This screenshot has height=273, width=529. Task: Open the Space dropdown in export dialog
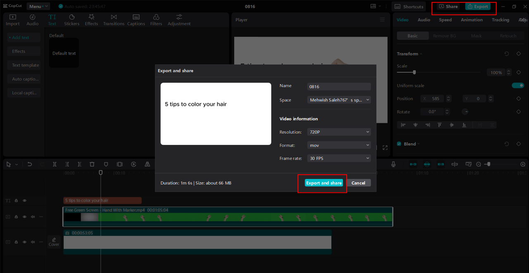pyautogui.click(x=339, y=100)
